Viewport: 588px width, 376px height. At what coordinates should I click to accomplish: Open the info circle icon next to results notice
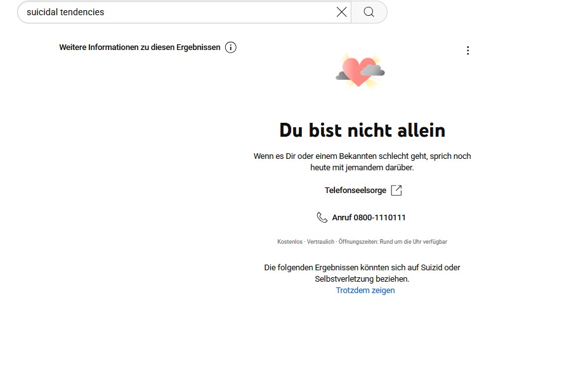click(x=231, y=47)
